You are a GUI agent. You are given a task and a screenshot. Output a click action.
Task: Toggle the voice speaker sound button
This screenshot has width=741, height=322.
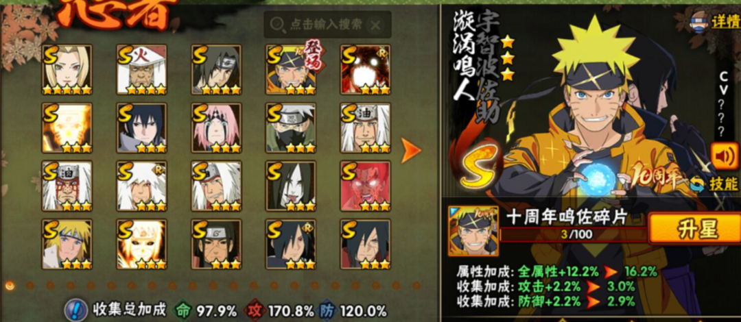[x=725, y=156]
